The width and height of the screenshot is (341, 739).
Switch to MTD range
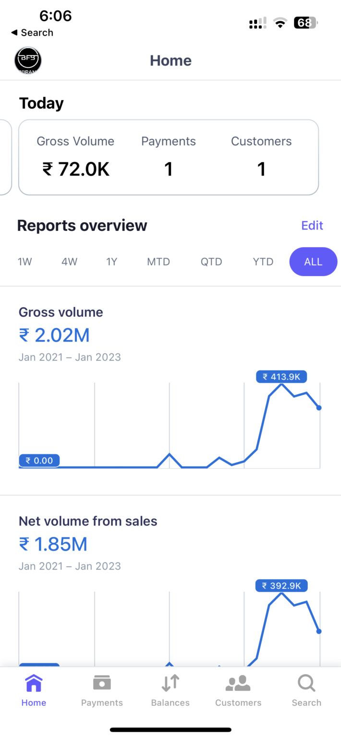158,262
